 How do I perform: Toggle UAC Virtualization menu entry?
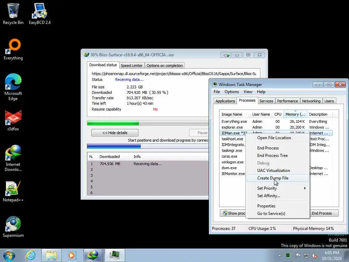point(277,171)
